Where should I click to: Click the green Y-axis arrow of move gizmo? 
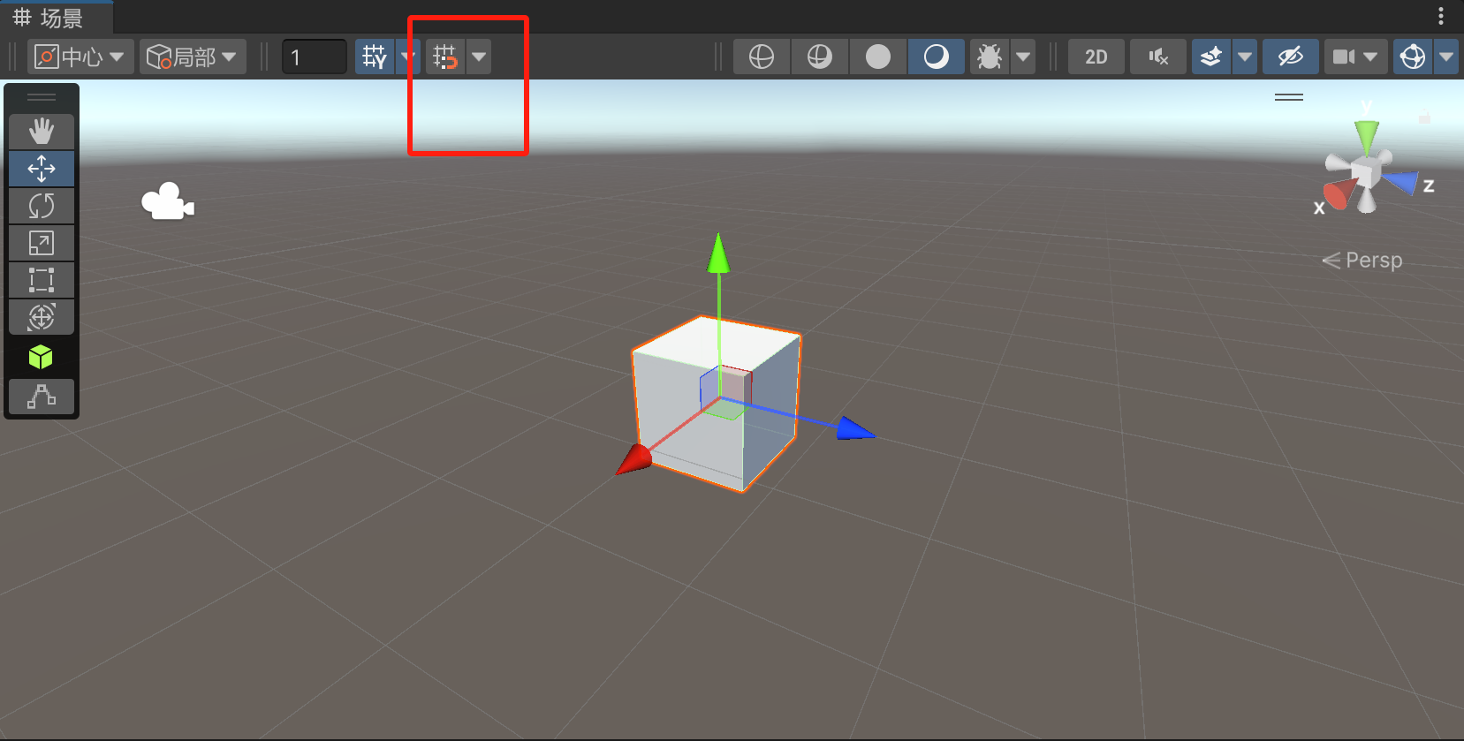point(719,254)
